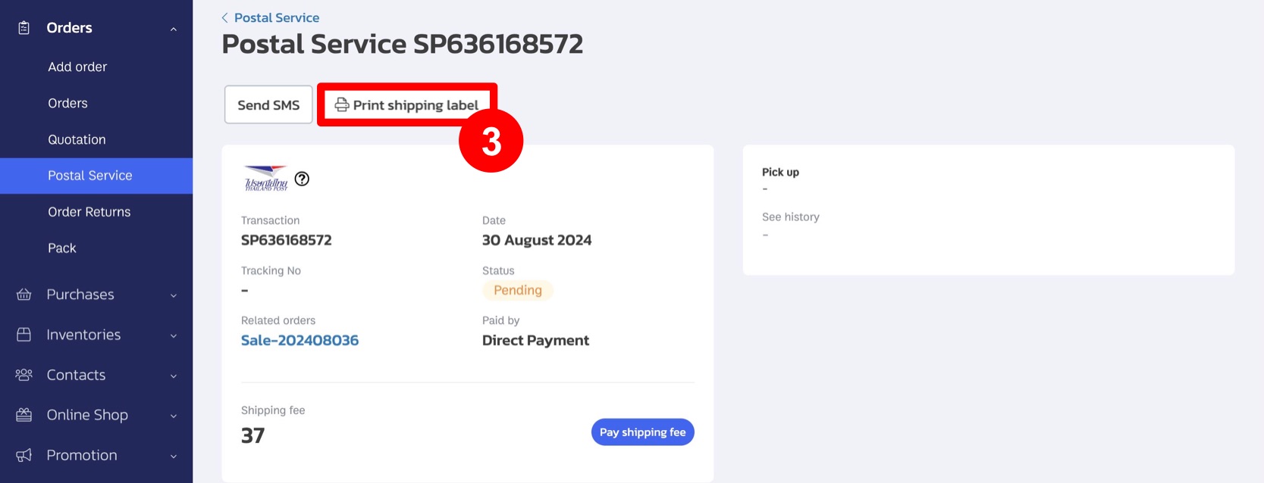Expand the Contacts section chevron
This screenshot has height=483, width=1264.
[x=174, y=375]
